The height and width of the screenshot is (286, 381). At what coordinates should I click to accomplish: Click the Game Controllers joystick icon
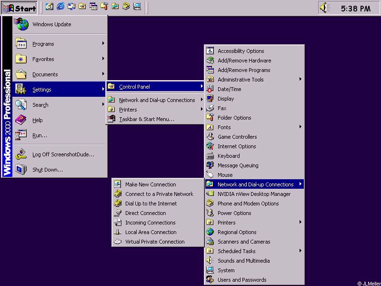[x=210, y=137]
